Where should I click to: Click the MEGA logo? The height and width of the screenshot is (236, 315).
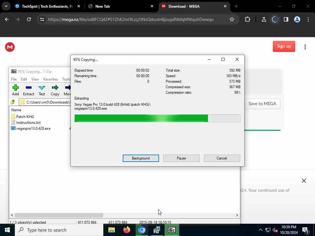[x=10, y=47]
